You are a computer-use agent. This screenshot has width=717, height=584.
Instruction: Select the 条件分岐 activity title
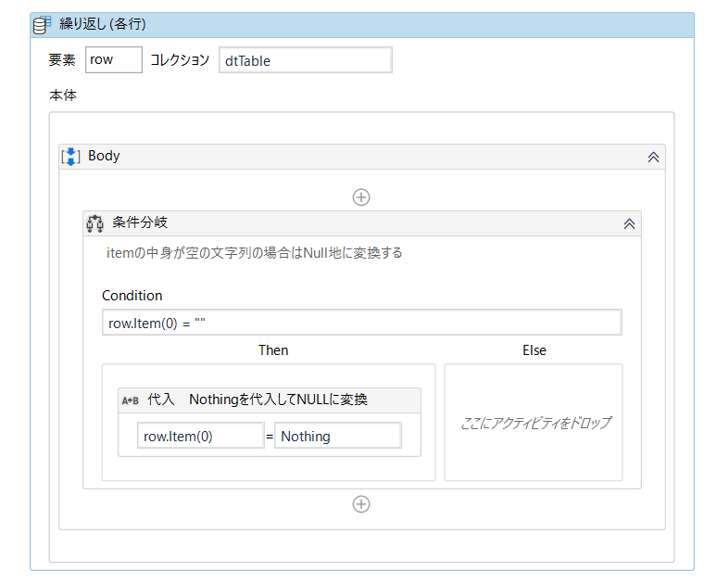(x=140, y=222)
